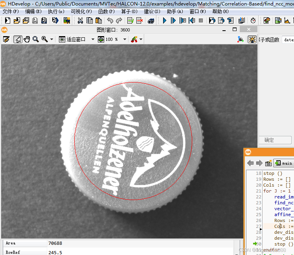The width and height of the screenshot is (294, 255).
Task: Click the Set Parameters icon
Action: coord(242,20)
